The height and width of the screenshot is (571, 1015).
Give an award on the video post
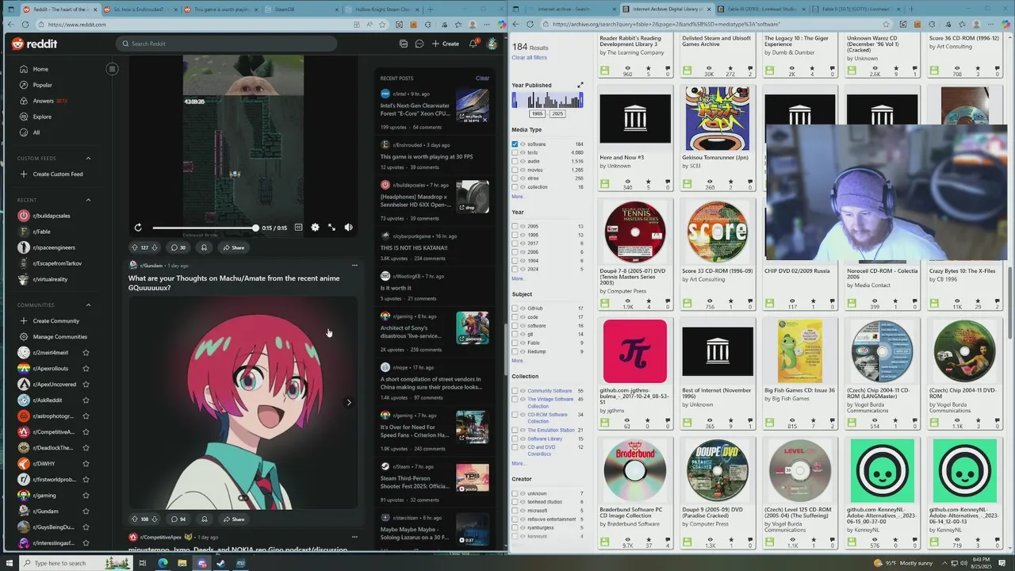click(x=204, y=247)
